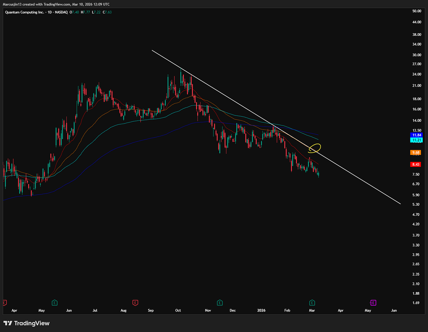
Task: Click the 18.00 price axis label
Action: click(417, 99)
